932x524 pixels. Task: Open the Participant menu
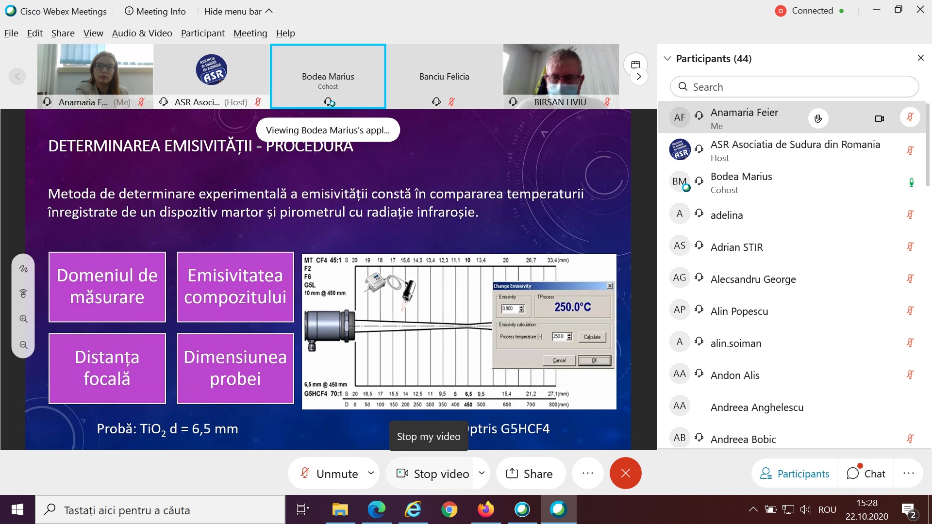[x=202, y=33]
